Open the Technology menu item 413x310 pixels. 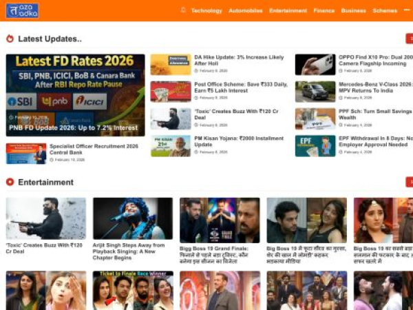[206, 11]
